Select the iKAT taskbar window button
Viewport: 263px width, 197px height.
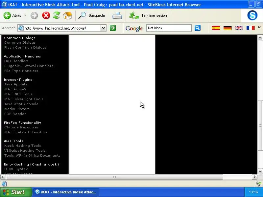coord(66,192)
